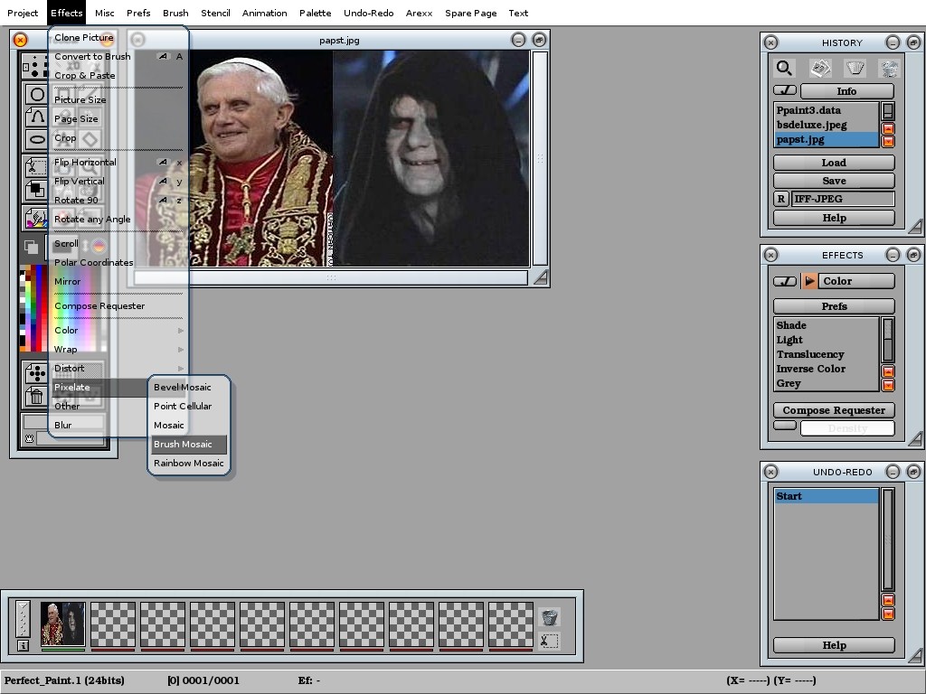Image resolution: width=926 pixels, height=694 pixels.
Task: Click History list scroll-down arrow
Action: (x=888, y=142)
